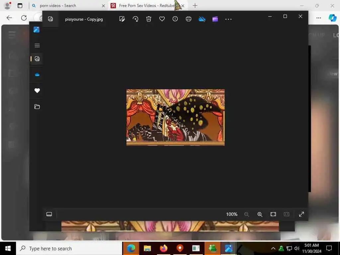This screenshot has width=340, height=255.
Task: Open the Windows Start menu
Action: coord(8,248)
